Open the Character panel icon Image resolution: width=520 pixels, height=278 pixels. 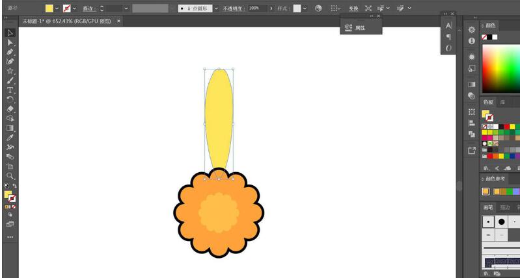pos(448,25)
